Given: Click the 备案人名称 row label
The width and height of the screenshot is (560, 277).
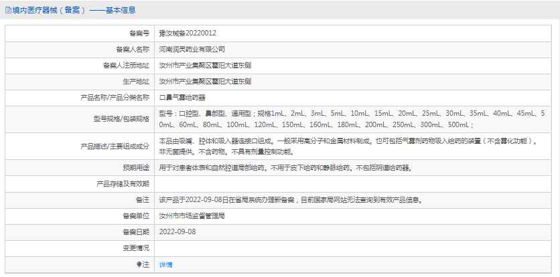Looking at the screenshot, I should tap(133, 50).
